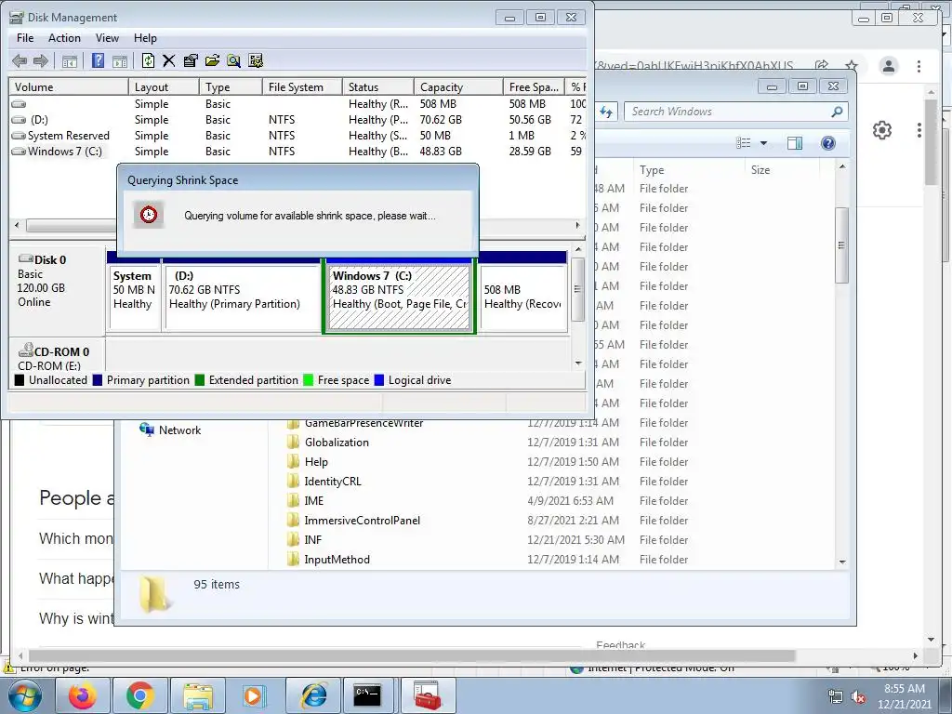Select Network in Explorer navigation pane

pos(170,430)
